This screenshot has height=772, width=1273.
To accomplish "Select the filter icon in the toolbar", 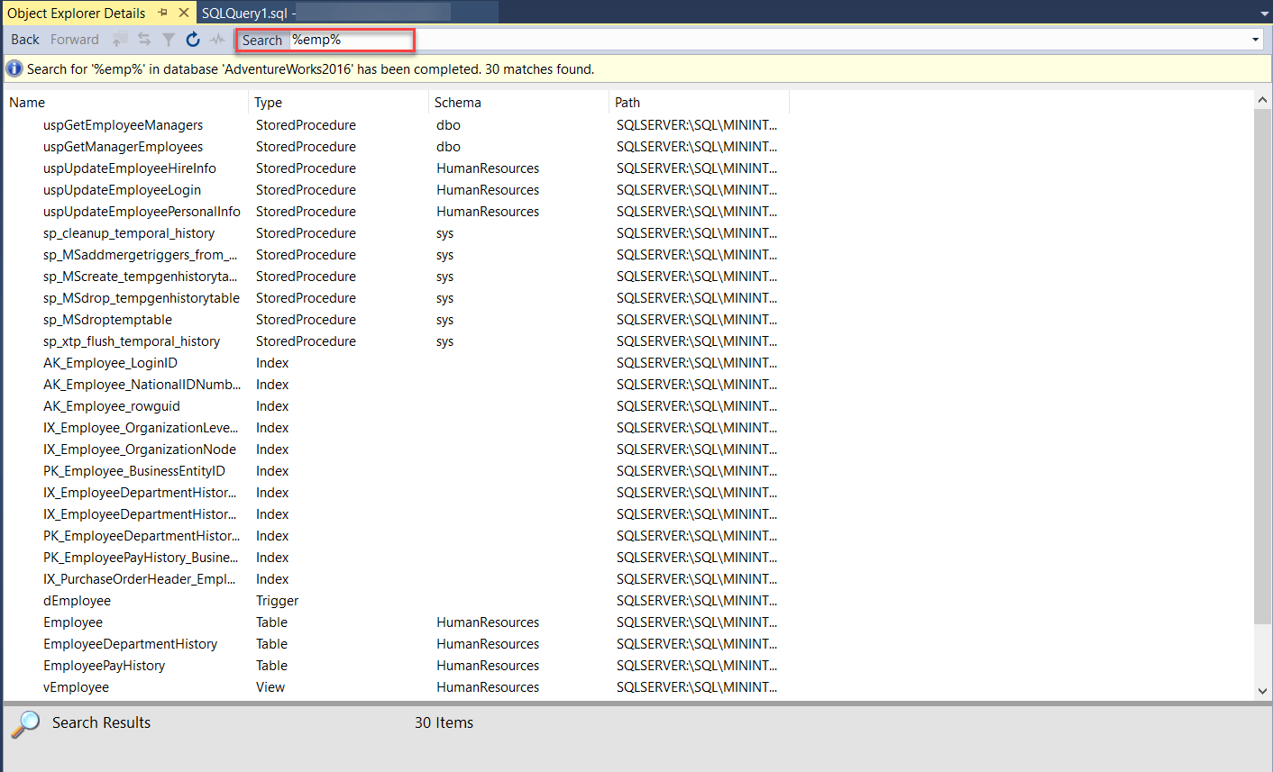I will pos(169,39).
